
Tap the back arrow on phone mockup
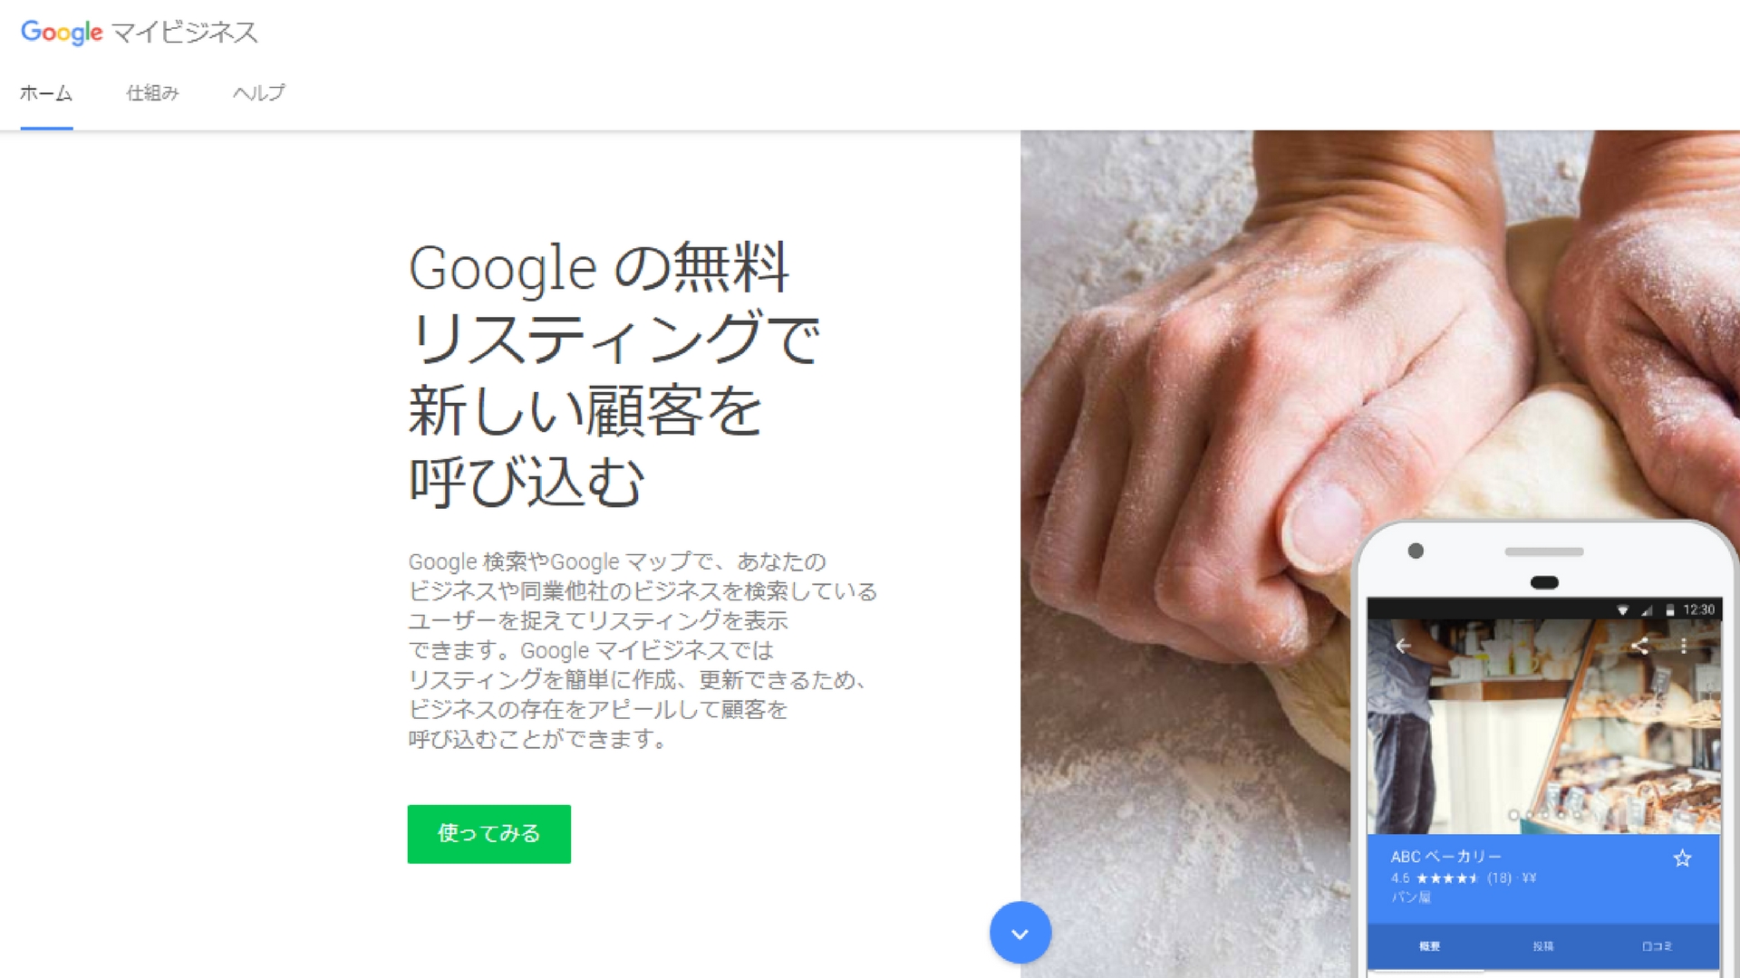tap(1403, 646)
